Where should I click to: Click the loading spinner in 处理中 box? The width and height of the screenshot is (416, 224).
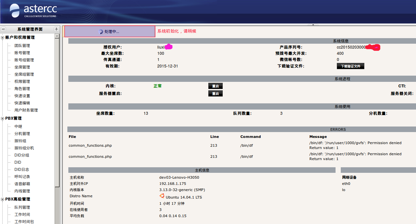point(101,32)
